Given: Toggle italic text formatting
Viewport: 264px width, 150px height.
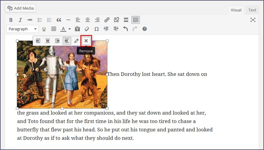Looking at the screenshot, I should tap(20, 20).
